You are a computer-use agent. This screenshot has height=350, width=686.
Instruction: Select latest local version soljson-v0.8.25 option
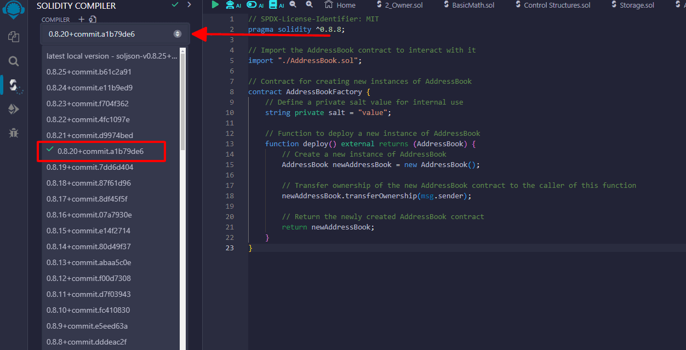point(111,56)
